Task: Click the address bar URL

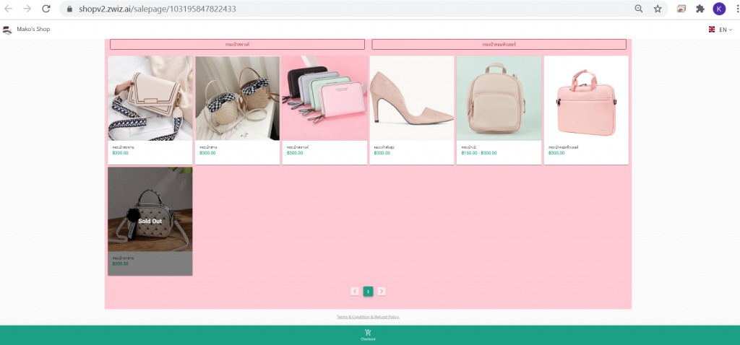Action: tap(157, 9)
